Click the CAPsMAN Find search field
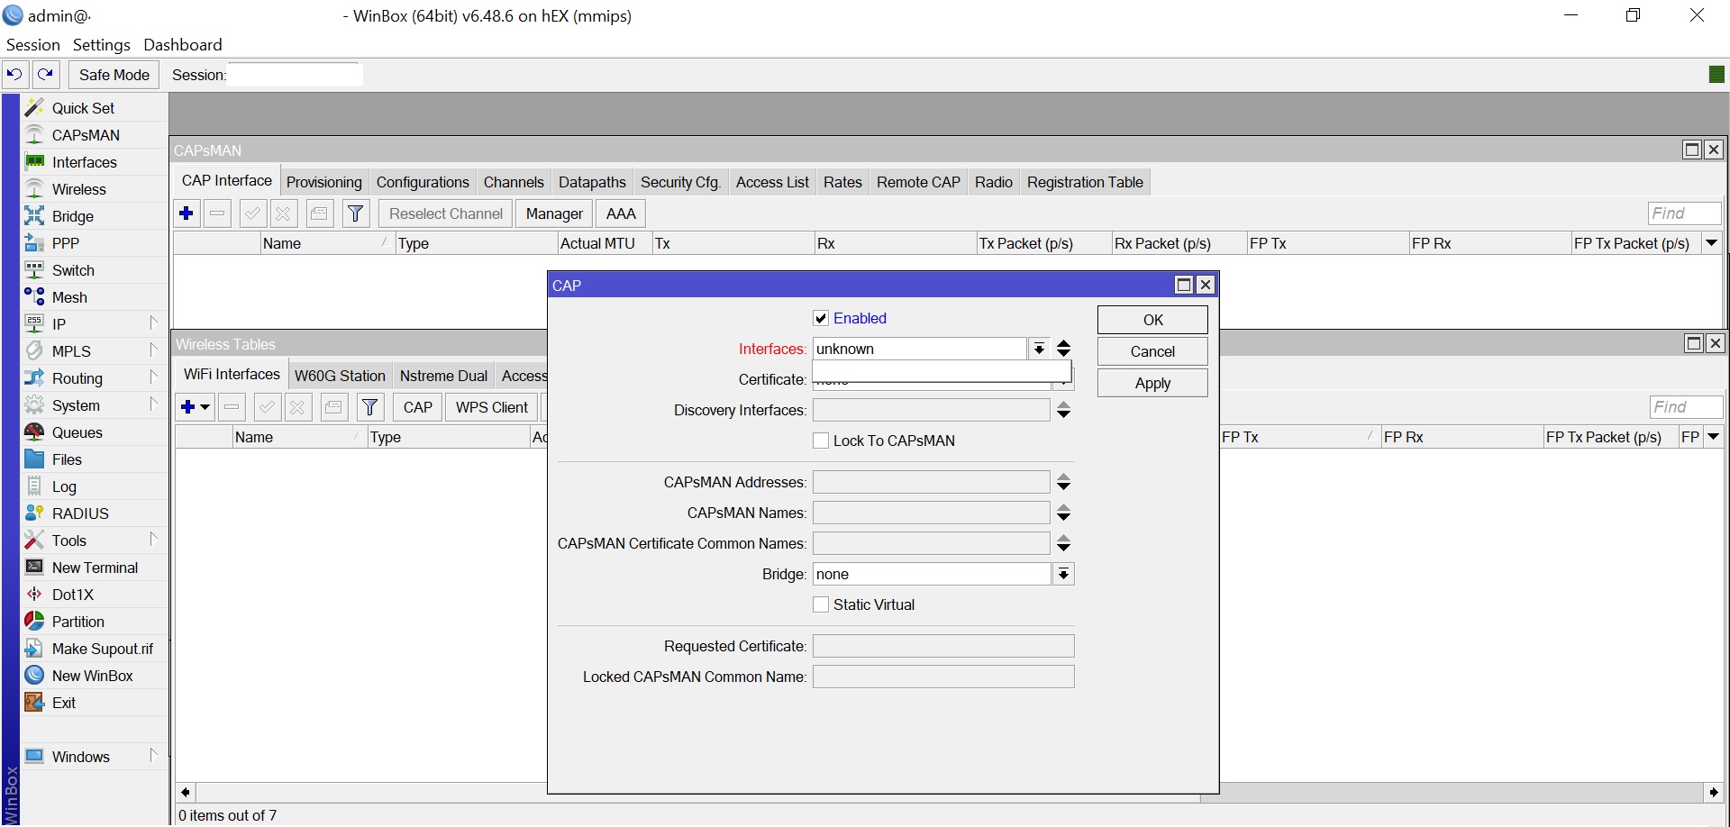The image size is (1730, 827). pos(1683,214)
